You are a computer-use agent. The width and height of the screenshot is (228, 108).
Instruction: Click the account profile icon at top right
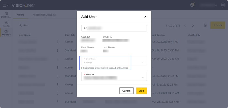pyautogui.click(x=222, y=5)
